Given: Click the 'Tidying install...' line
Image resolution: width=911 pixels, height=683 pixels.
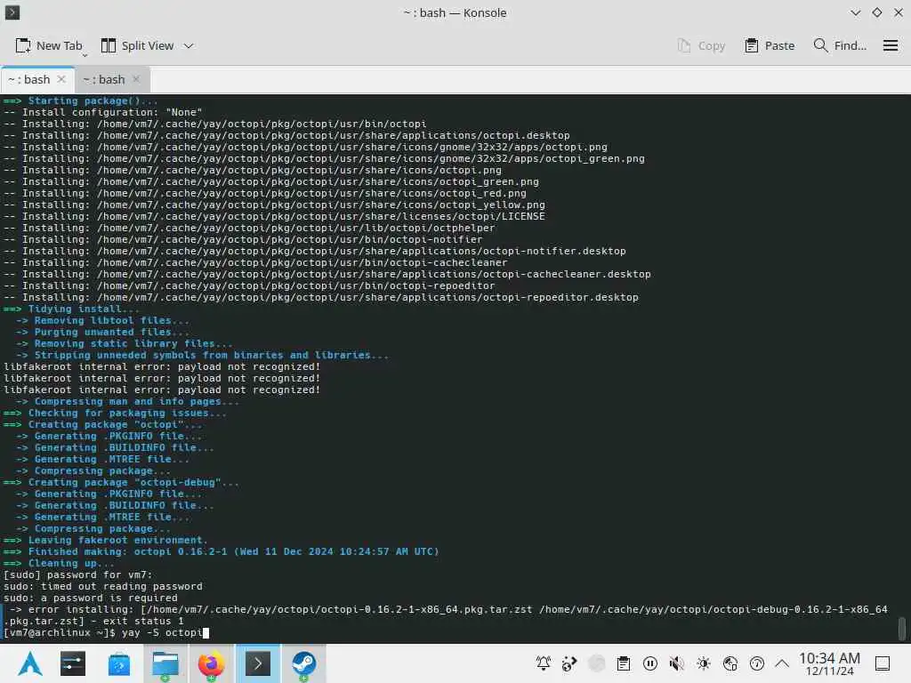Looking at the screenshot, I should point(71,309).
